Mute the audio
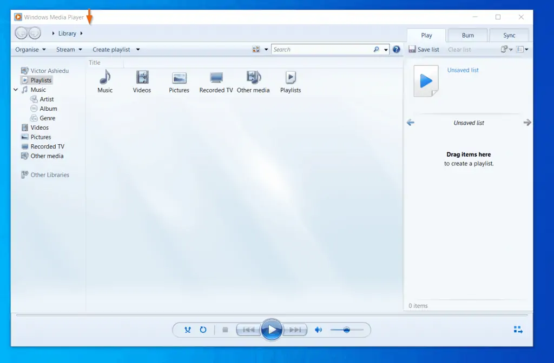The height and width of the screenshot is (363, 554). coord(319,330)
